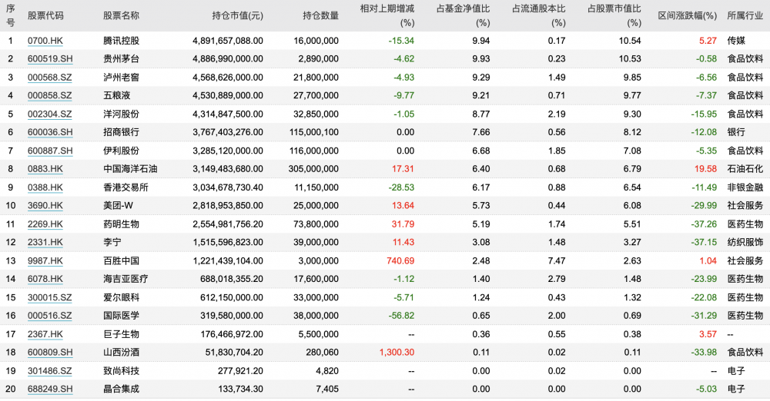Open stock code link 301486.SZ

[49, 372]
